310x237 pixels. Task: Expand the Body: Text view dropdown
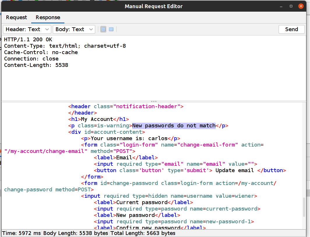pos(74,29)
